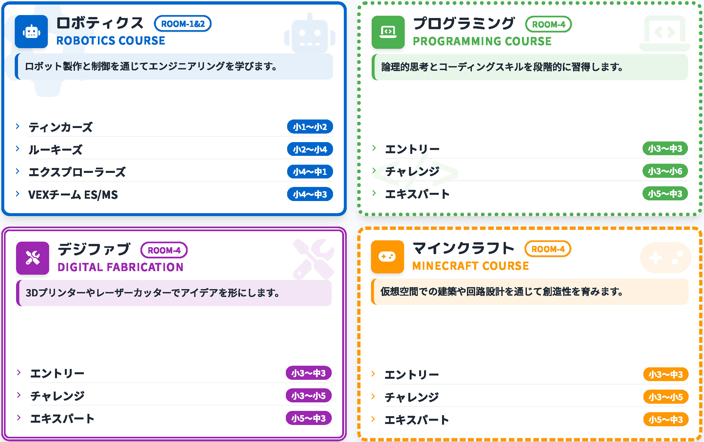Image resolution: width=704 pixels, height=442 pixels.
Task: Click the blue robot icon for Robotics
Action: [x=31, y=32]
